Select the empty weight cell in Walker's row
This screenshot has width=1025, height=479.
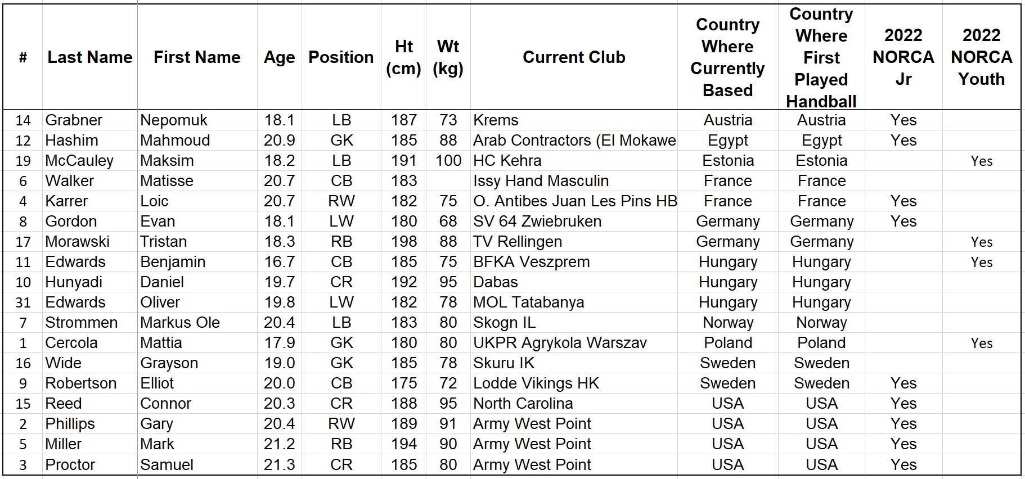(x=448, y=181)
